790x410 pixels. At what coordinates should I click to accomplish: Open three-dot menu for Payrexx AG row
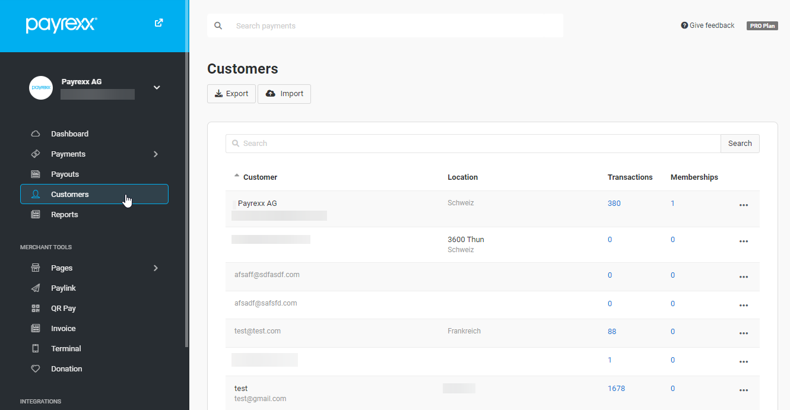(x=744, y=205)
